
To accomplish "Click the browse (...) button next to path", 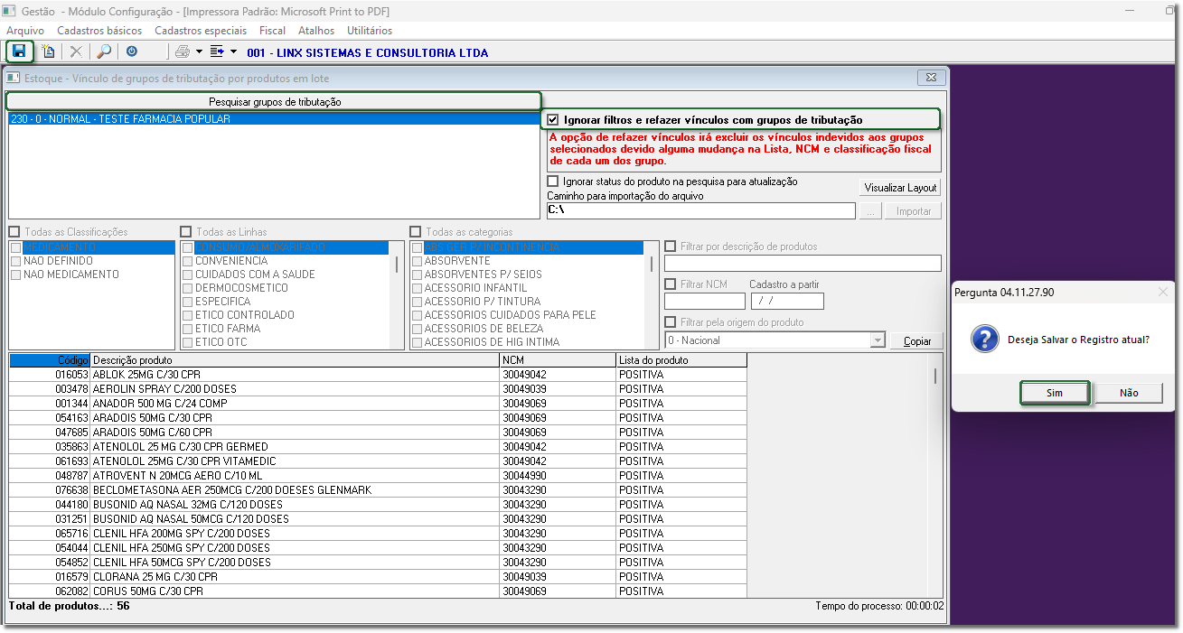I will click(x=870, y=211).
